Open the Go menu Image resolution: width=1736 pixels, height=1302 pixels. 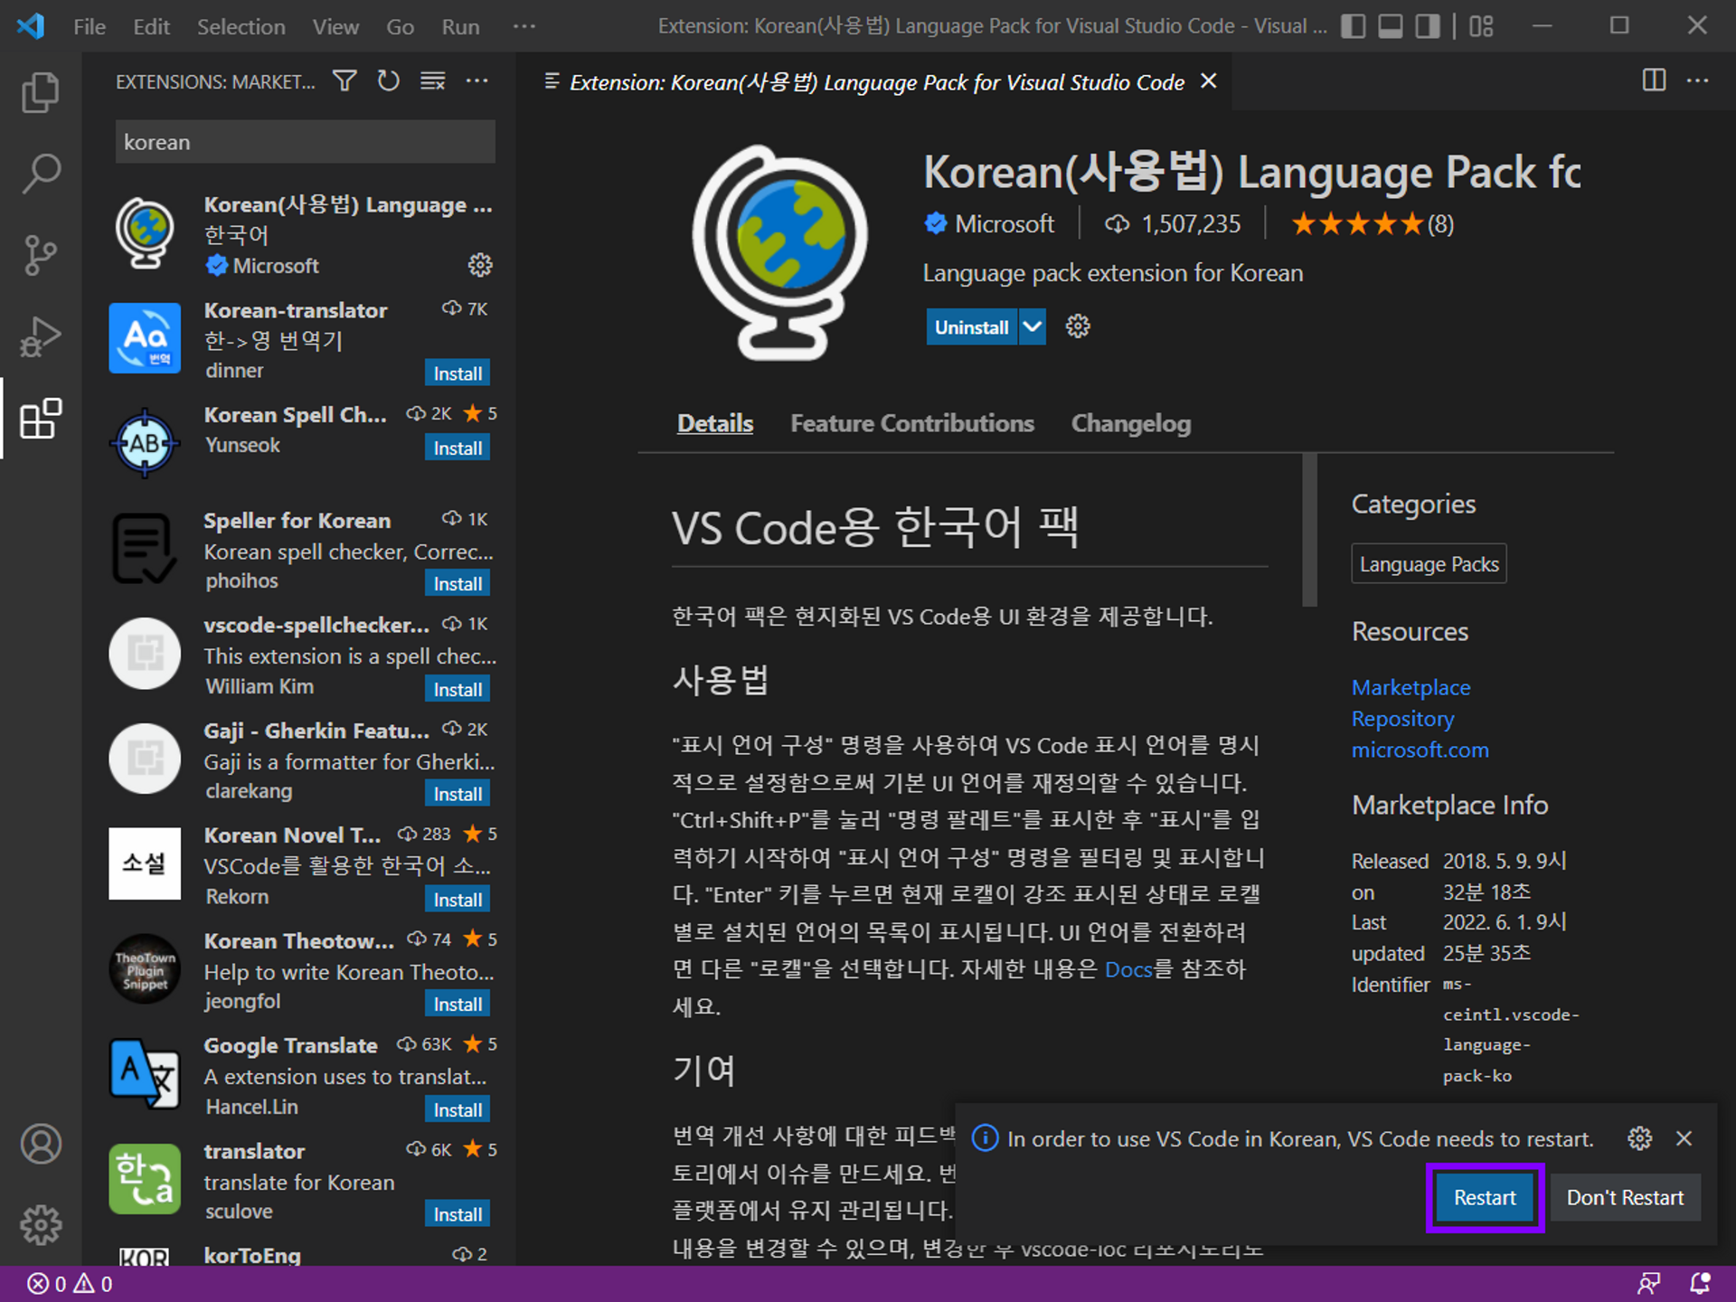401,26
